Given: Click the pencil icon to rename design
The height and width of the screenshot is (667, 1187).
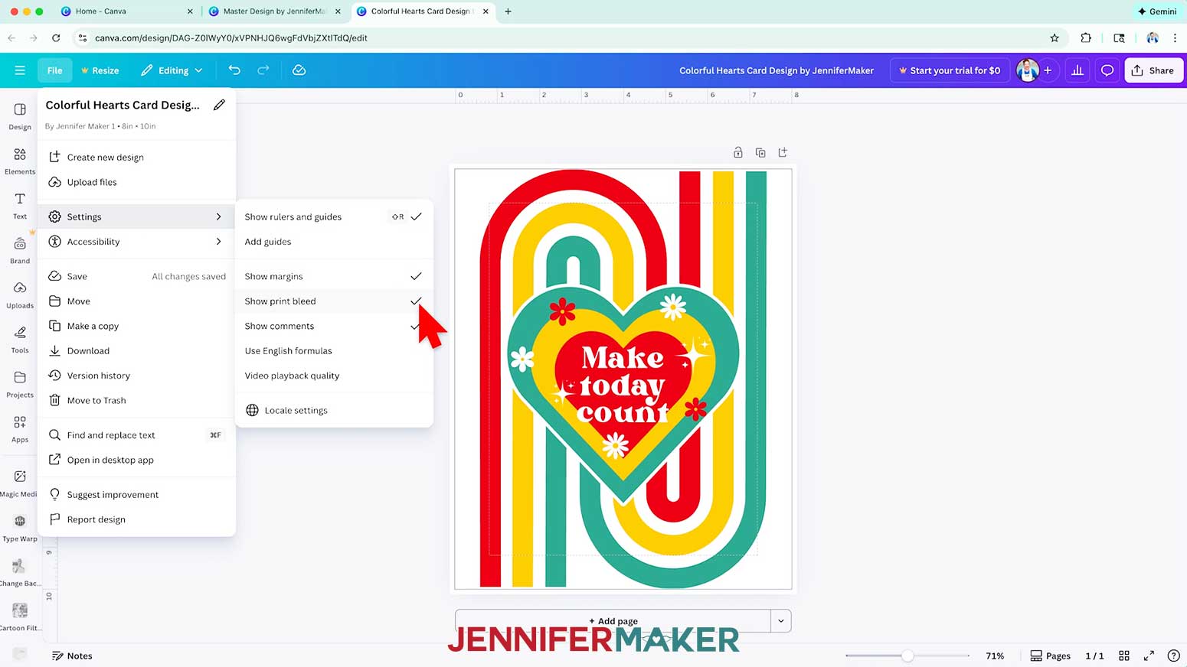Looking at the screenshot, I should 219,105.
